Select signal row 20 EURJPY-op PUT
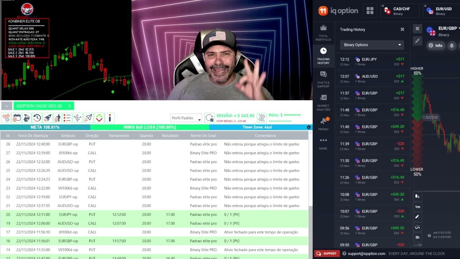 154,214
